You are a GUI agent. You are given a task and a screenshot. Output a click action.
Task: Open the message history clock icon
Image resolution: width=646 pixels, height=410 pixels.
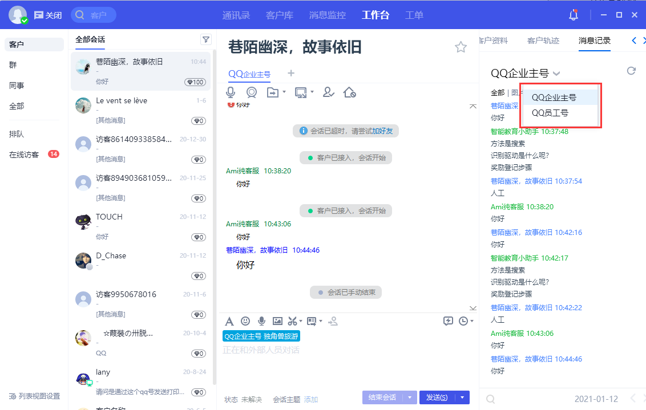[463, 321]
